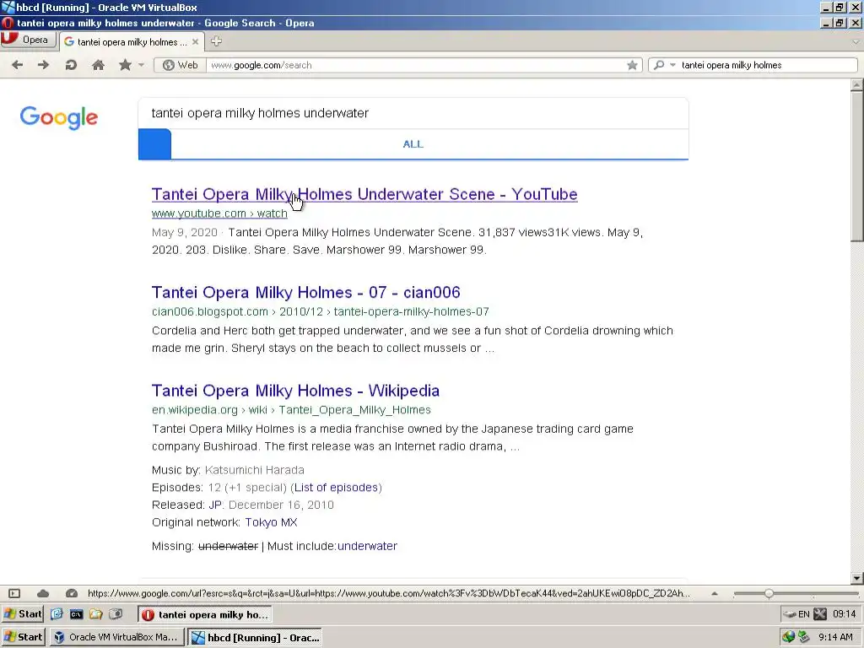The height and width of the screenshot is (648, 864).
Task: Add a new tab with plus button
Action: [216, 41]
